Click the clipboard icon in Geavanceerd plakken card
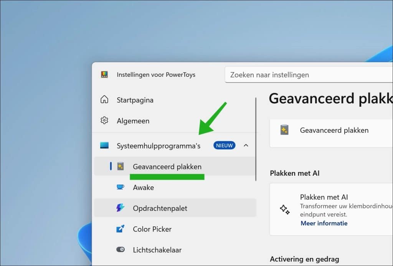Viewport: 393px width, 266px height. (x=284, y=130)
